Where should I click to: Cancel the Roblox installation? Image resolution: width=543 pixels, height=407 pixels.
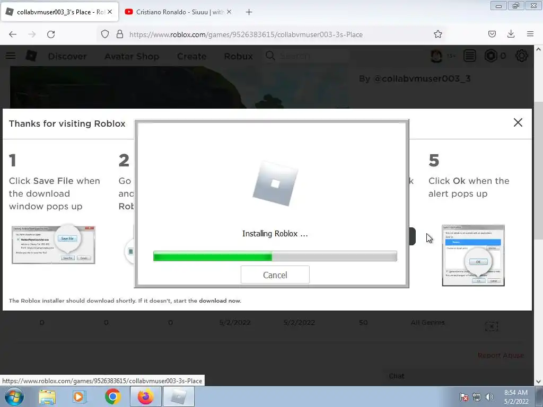click(x=275, y=275)
